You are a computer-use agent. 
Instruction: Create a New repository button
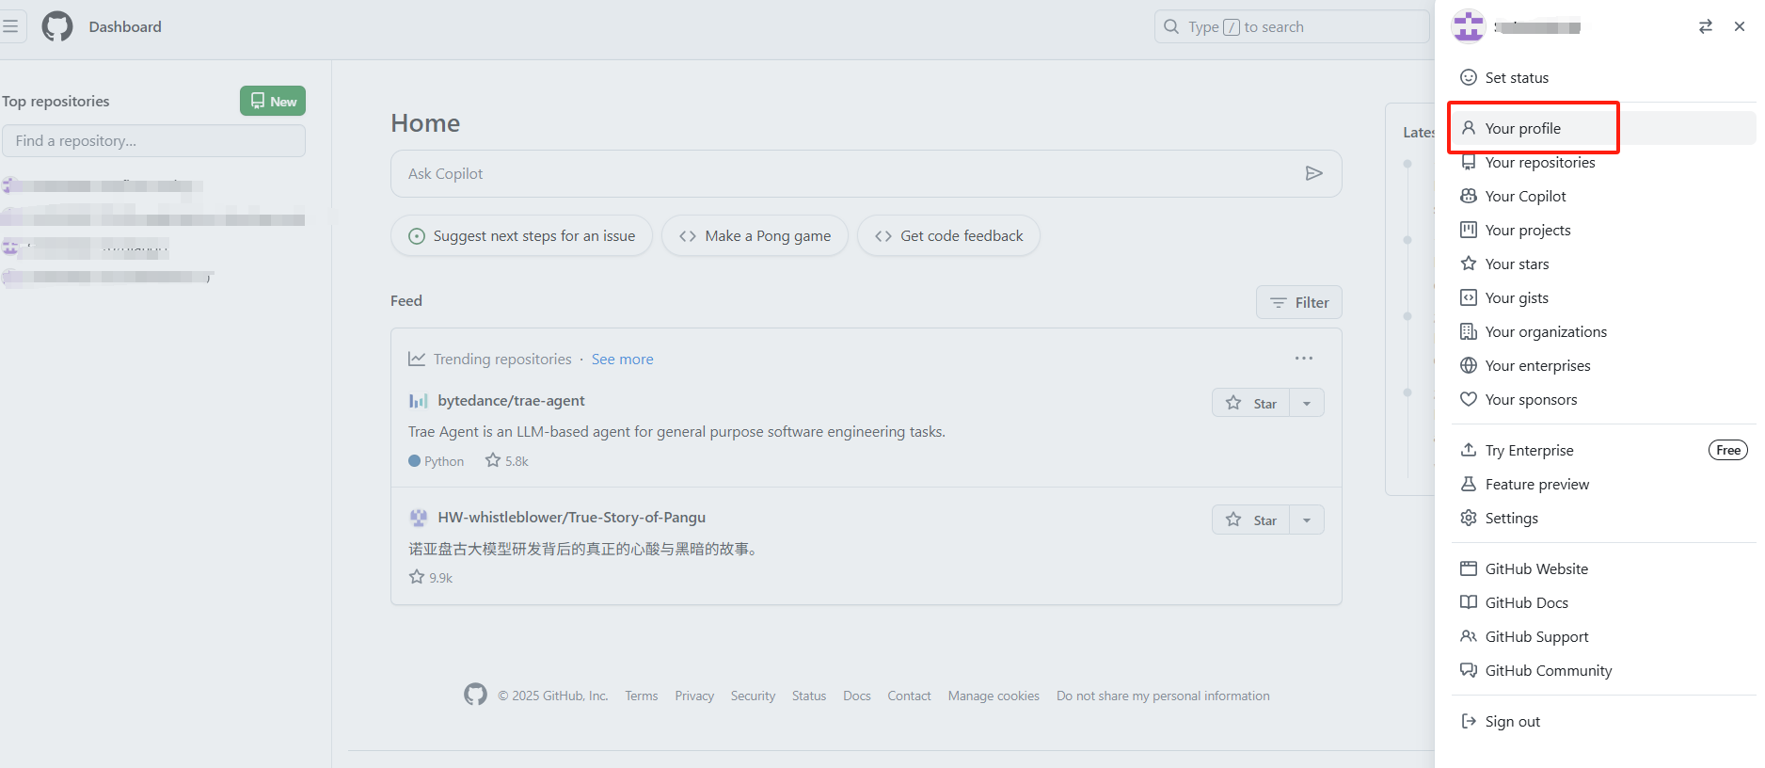point(273,101)
